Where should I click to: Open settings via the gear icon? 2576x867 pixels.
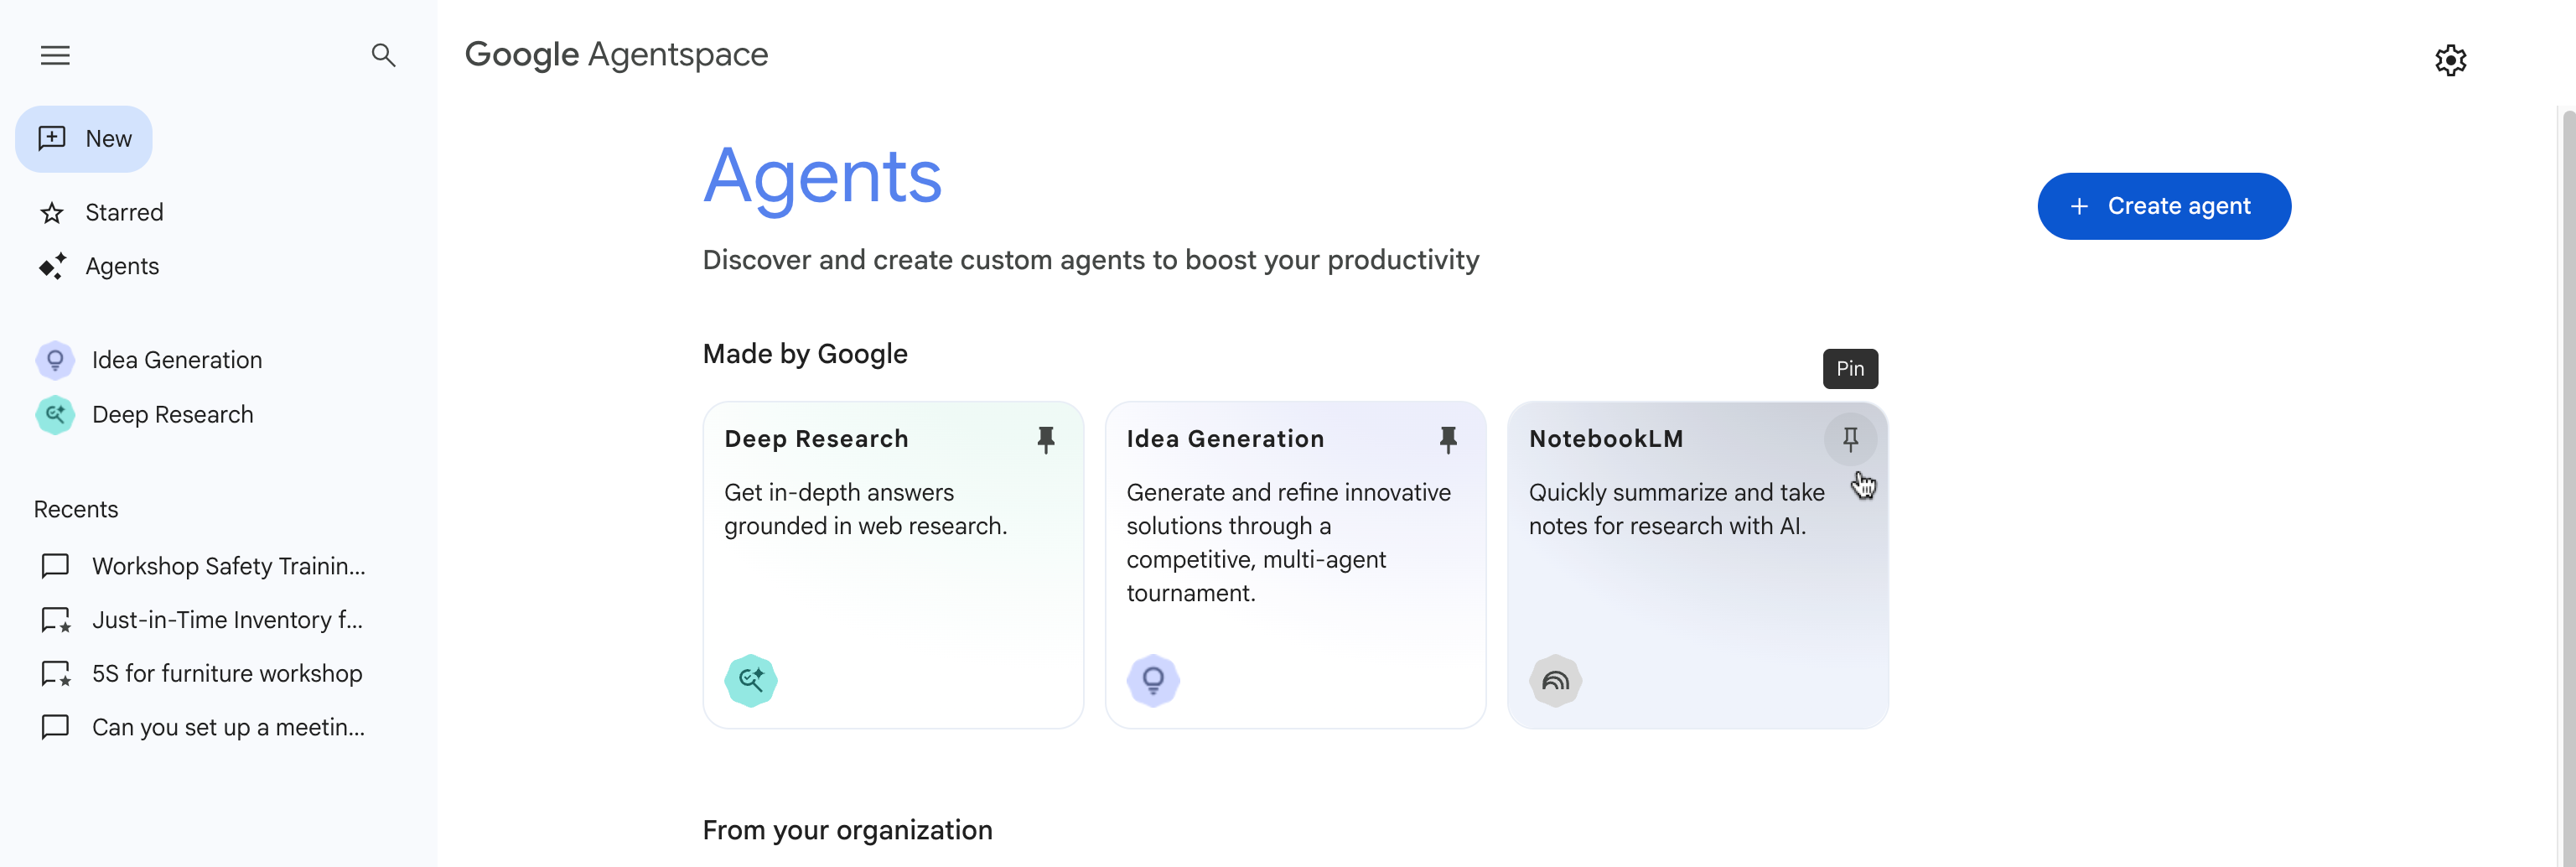click(2450, 60)
